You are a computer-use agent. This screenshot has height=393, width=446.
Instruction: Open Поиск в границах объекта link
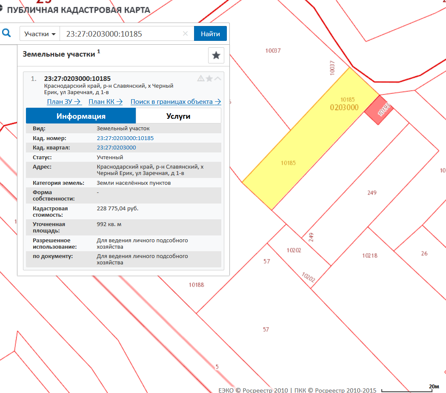pos(176,102)
